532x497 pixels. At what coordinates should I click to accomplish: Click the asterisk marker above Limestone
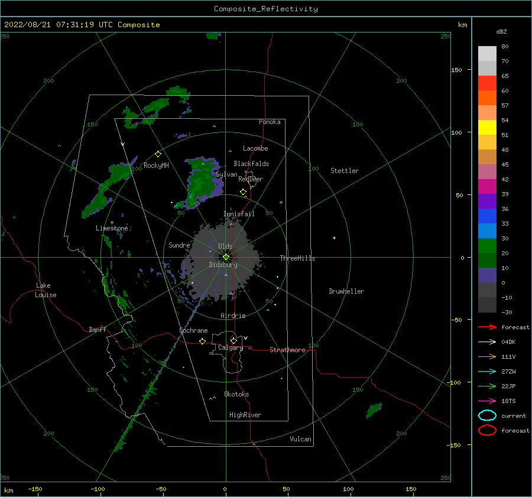[x=112, y=223]
